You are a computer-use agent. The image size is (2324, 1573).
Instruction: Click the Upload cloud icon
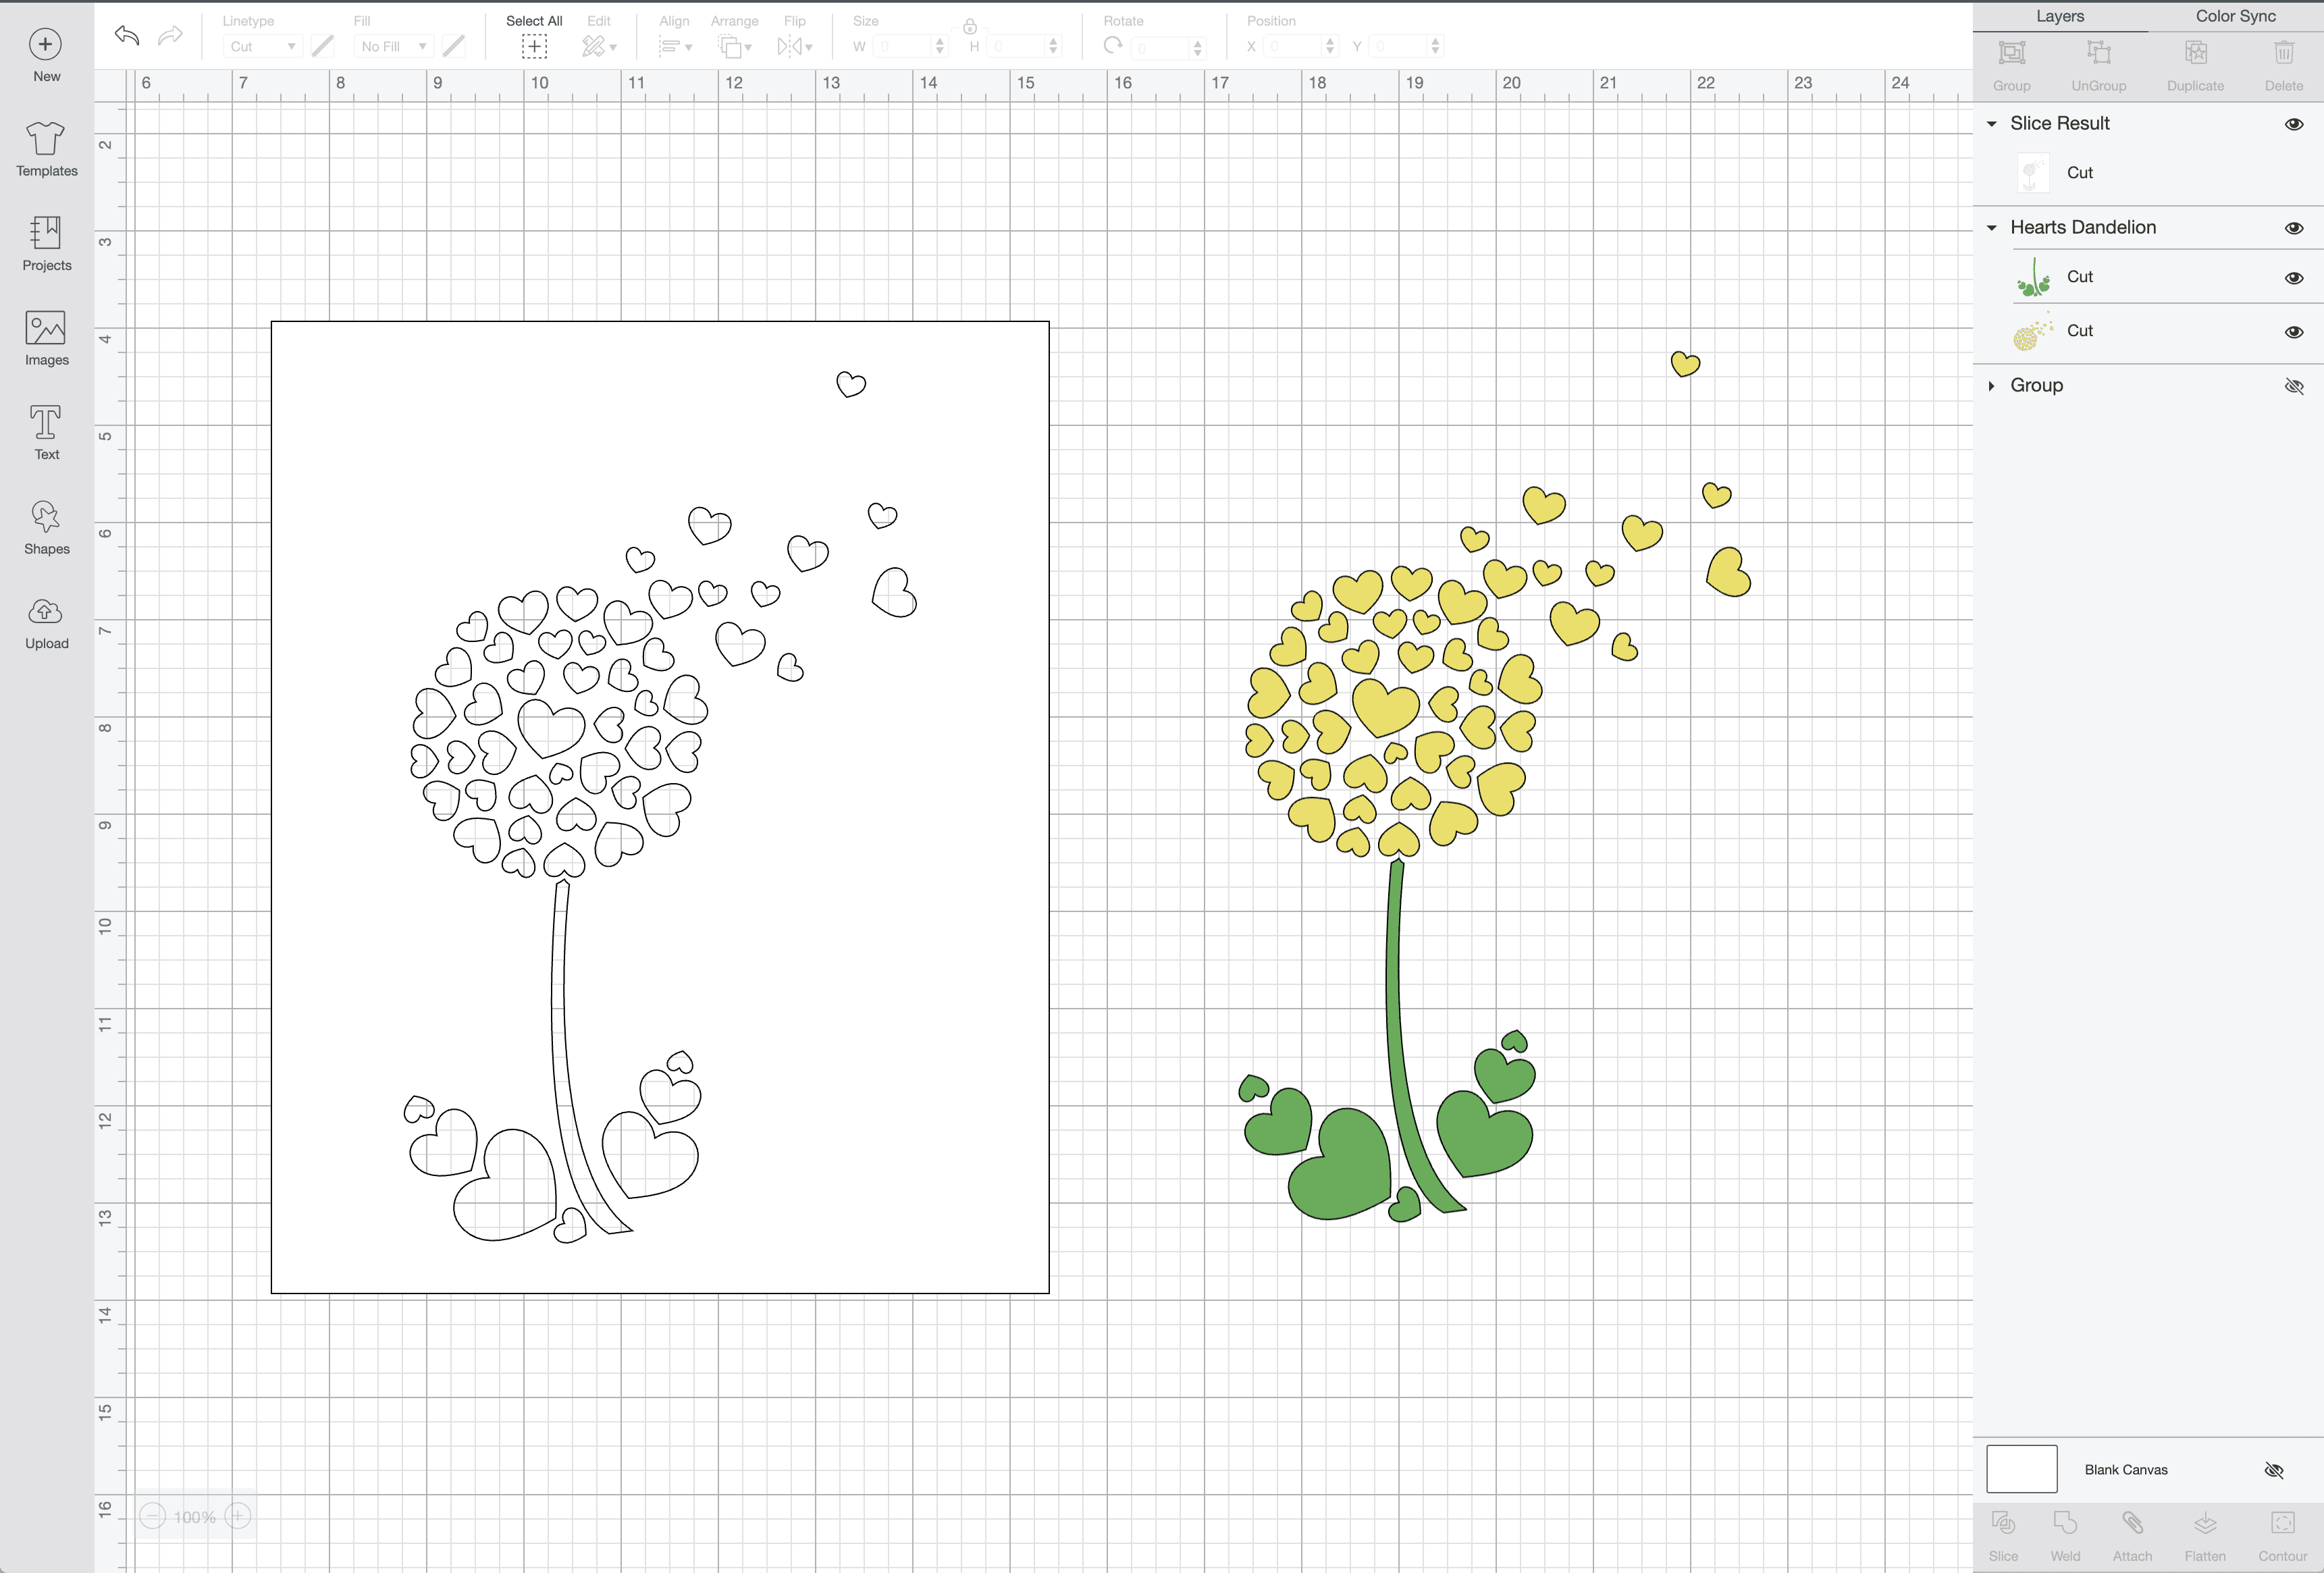pyautogui.click(x=46, y=611)
